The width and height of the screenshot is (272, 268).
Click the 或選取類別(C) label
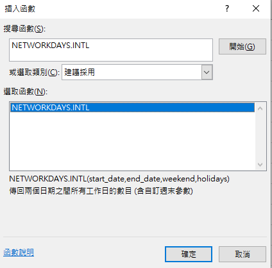click(34, 72)
